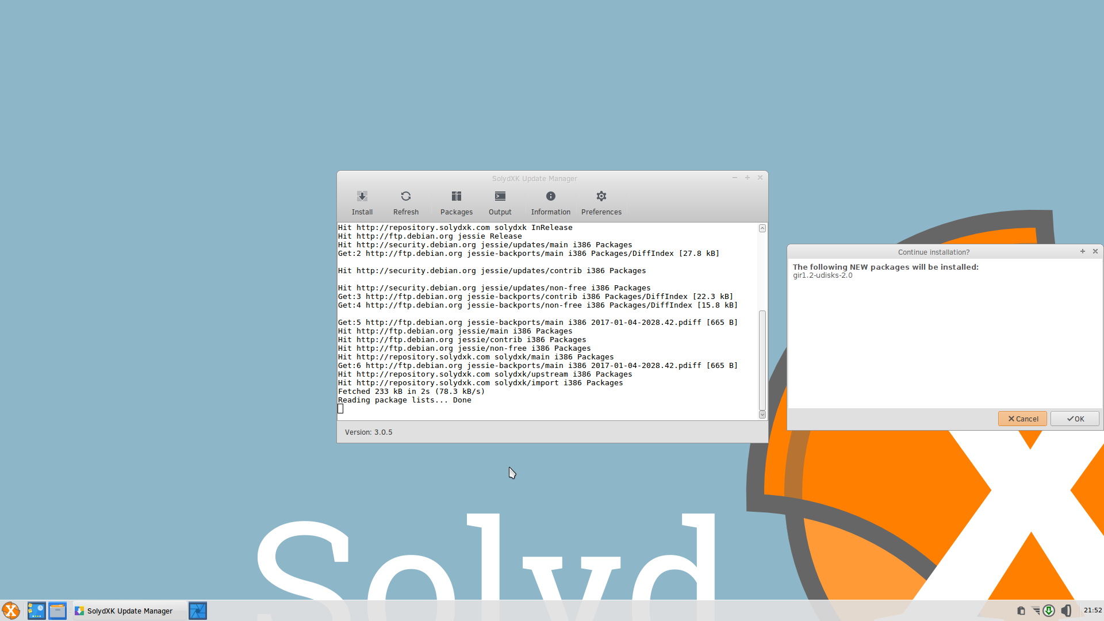Cancel the installation dialog
Image resolution: width=1104 pixels, height=621 pixels.
1022,419
